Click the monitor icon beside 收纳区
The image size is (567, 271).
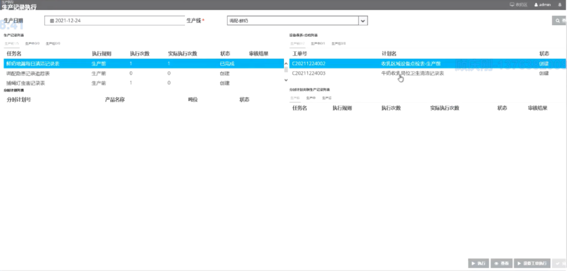512,5
